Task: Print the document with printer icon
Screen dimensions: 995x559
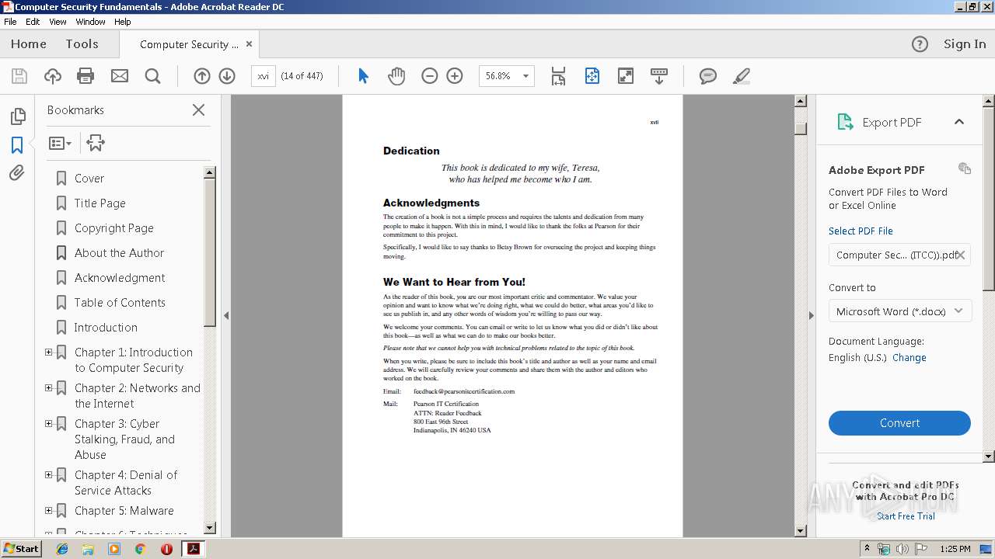Action: (x=86, y=76)
